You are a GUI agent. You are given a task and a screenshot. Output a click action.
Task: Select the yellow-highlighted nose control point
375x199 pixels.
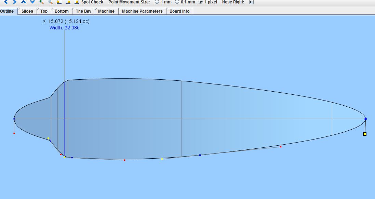pos(365,134)
